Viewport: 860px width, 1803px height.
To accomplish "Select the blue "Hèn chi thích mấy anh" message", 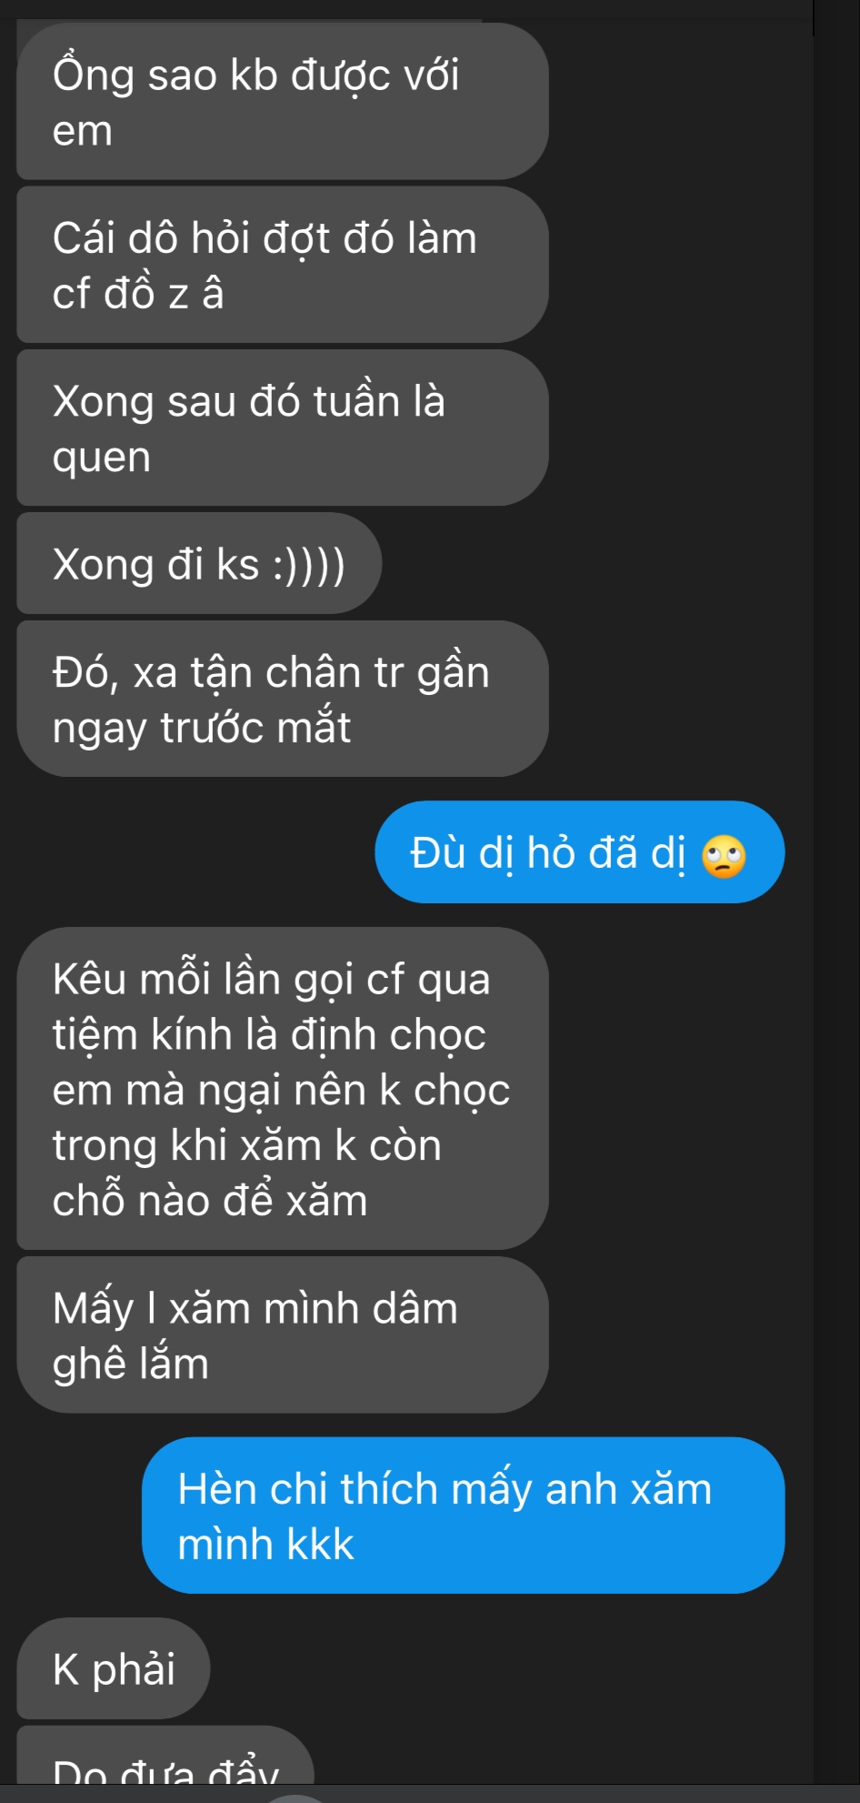I will click(464, 1516).
